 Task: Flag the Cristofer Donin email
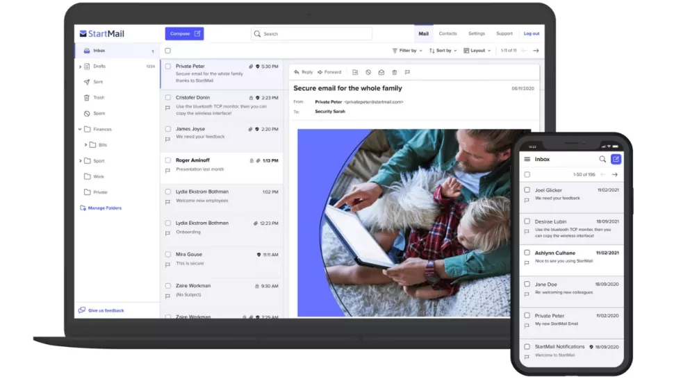tap(167, 108)
